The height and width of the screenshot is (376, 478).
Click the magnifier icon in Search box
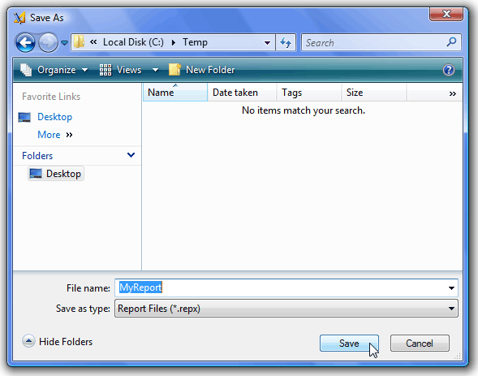451,41
